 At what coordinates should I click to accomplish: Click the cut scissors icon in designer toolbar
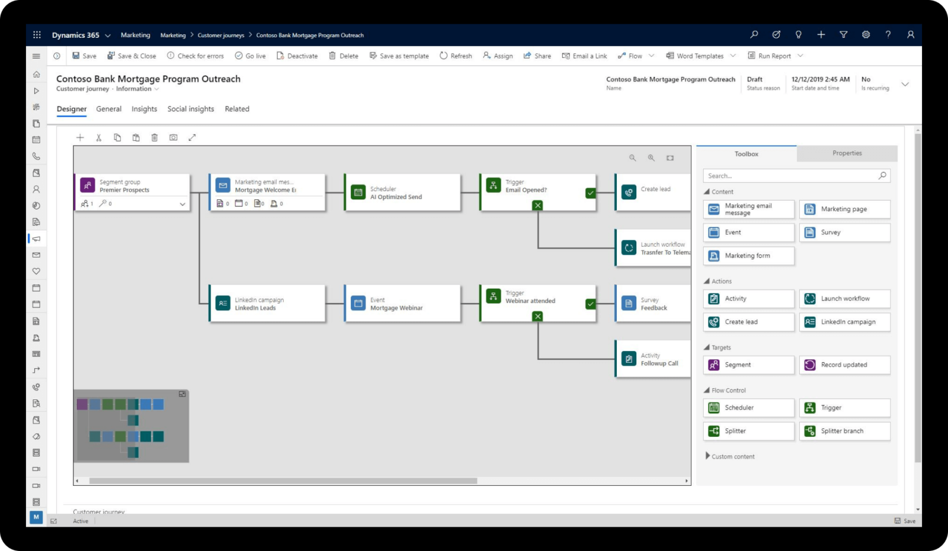(98, 137)
